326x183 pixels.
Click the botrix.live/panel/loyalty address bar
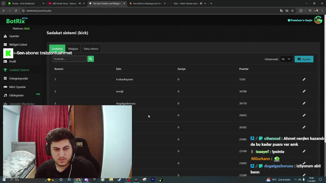[x=150, y=11]
